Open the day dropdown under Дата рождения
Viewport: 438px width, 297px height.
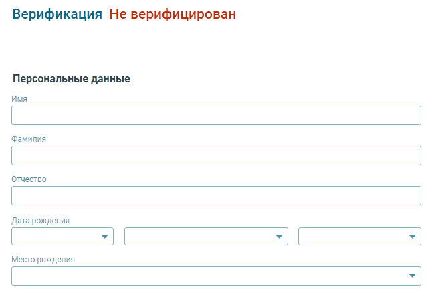(63, 237)
